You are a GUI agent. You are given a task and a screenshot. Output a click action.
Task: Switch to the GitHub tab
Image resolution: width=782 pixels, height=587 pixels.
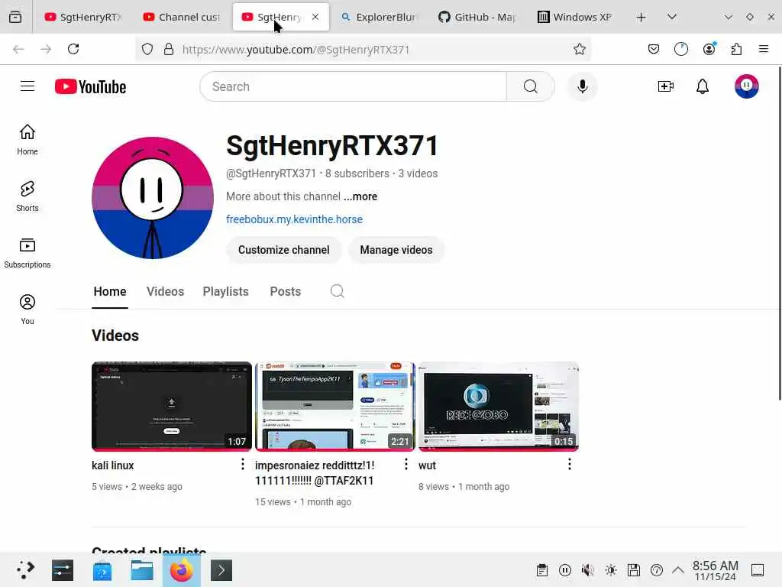pyautogui.click(x=478, y=17)
